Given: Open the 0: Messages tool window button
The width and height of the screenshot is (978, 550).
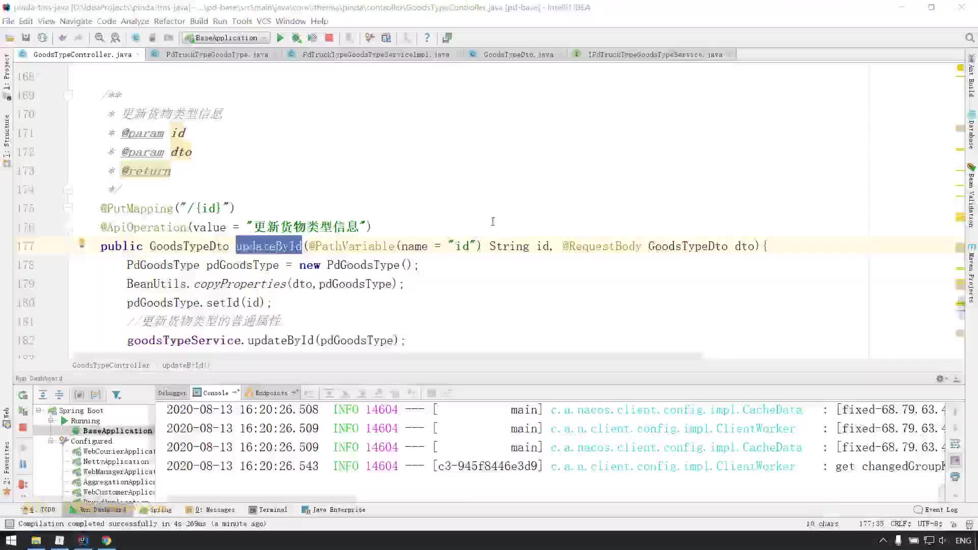Looking at the screenshot, I should 210,509.
